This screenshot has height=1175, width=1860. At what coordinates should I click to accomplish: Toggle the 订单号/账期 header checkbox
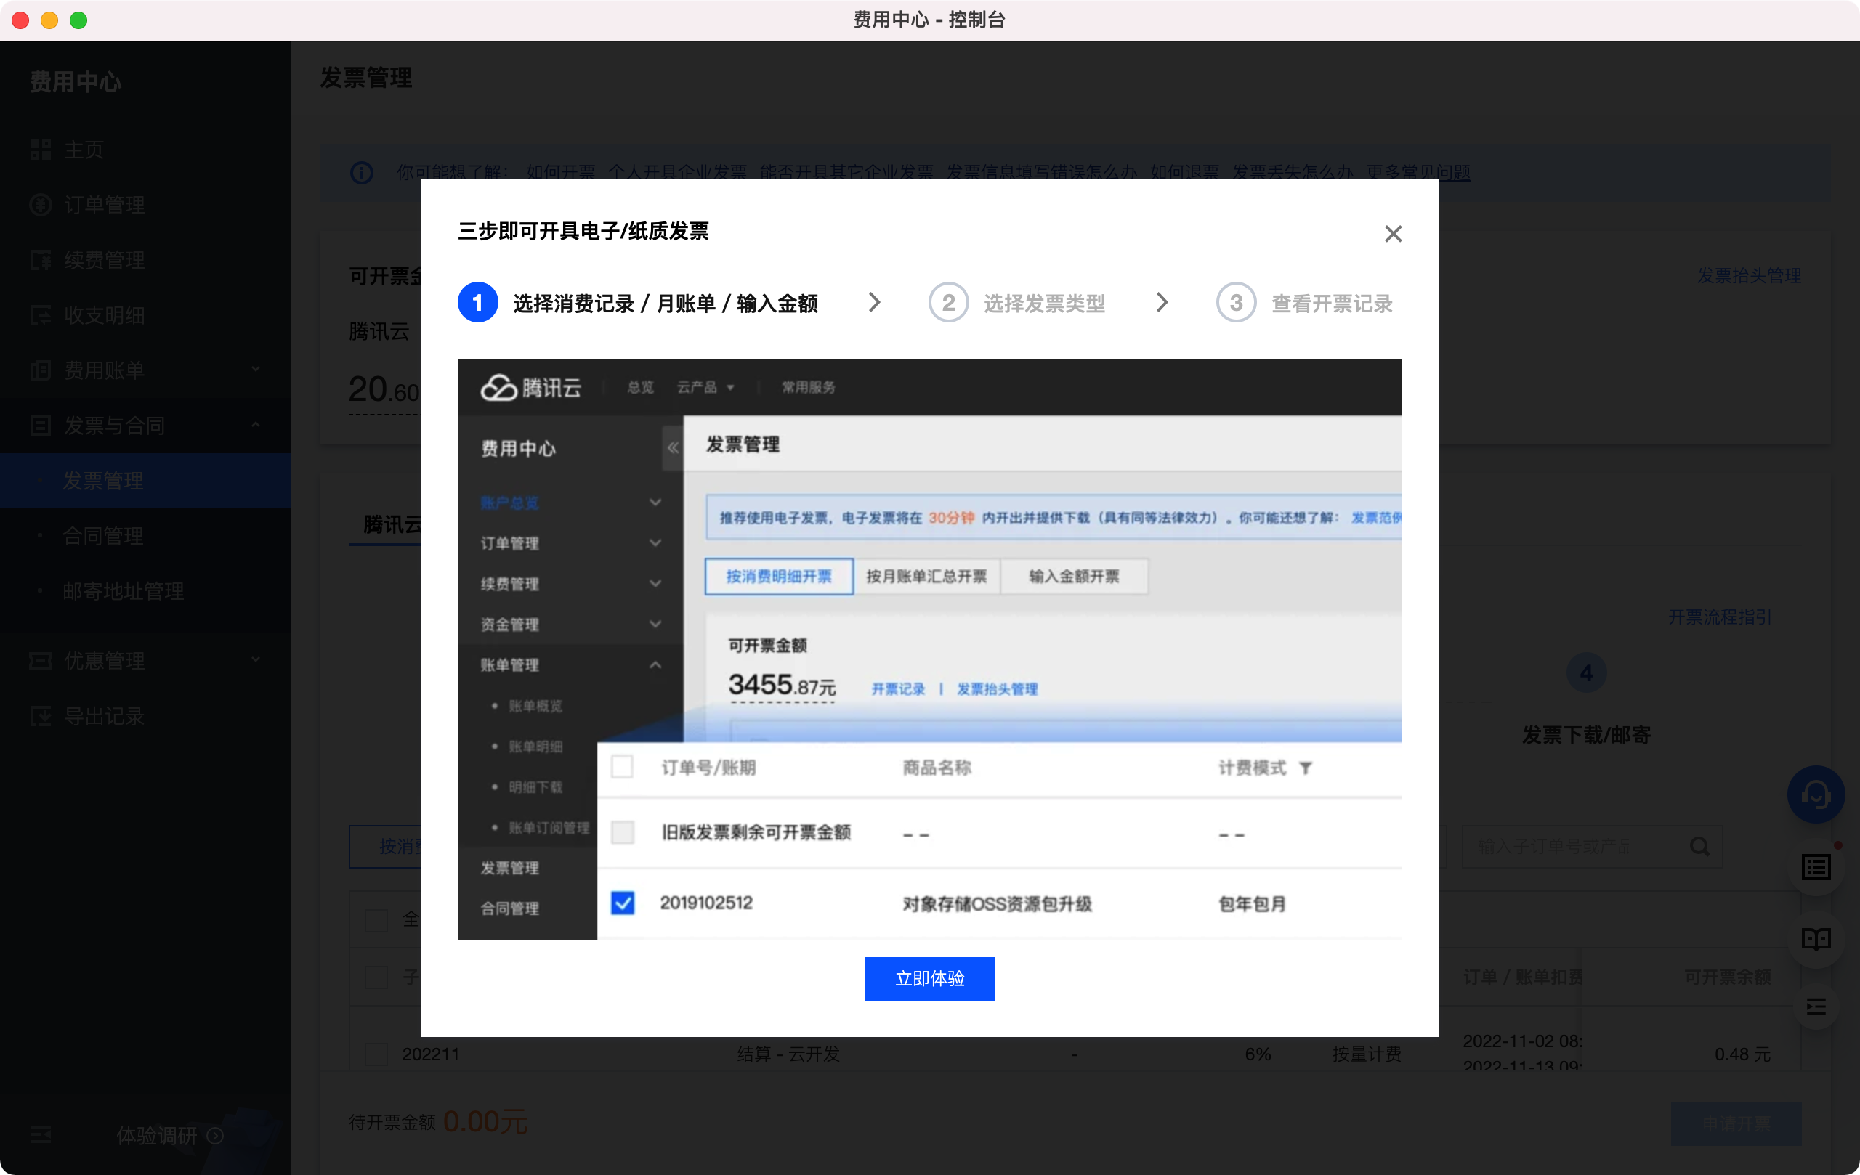tap(622, 767)
